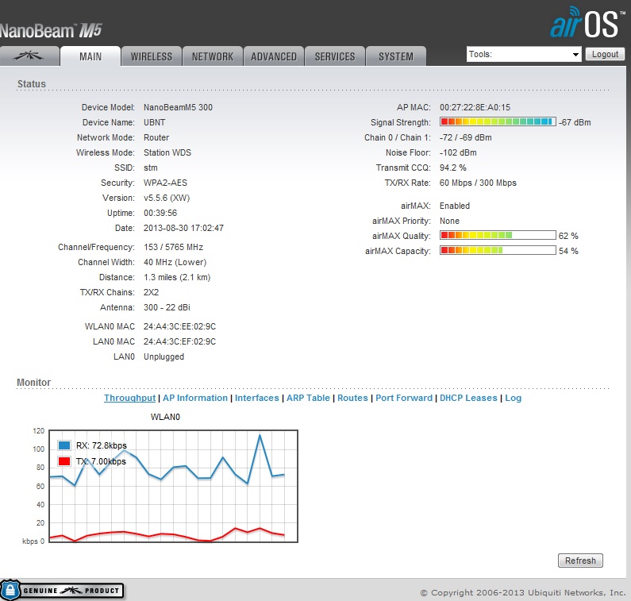Click the noise floor -102 dBm
Viewport: 631px width, 601px height.
tap(458, 152)
